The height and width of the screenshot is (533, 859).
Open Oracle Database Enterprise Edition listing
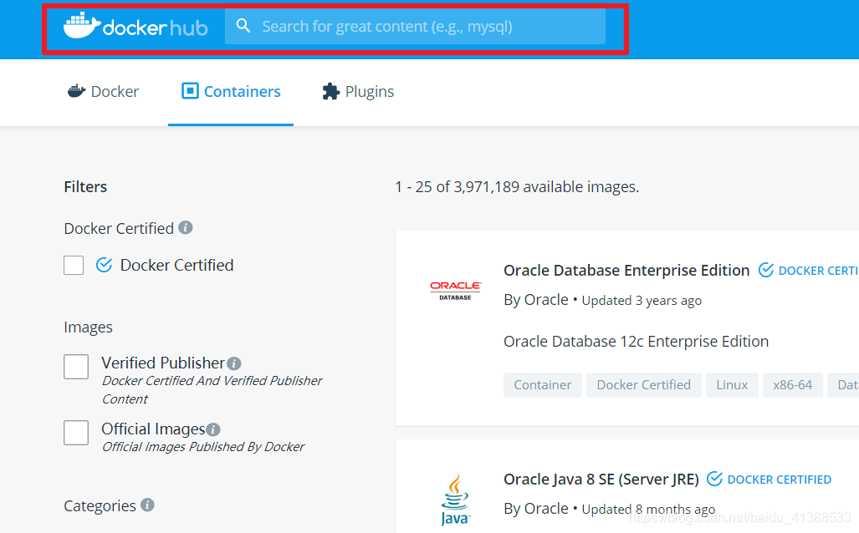[626, 270]
